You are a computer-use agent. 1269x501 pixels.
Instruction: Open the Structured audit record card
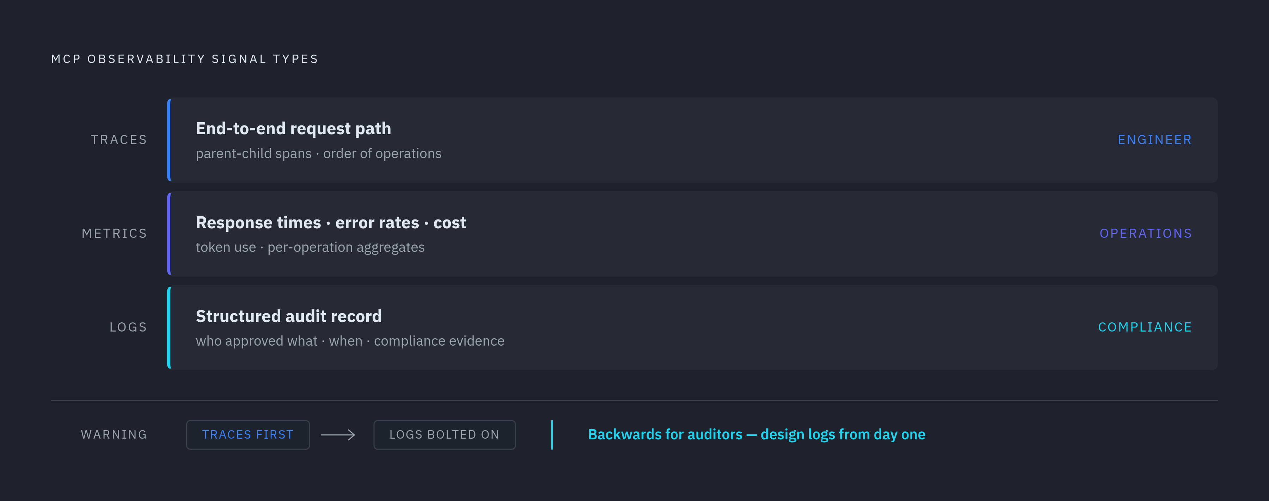[x=693, y=327]
